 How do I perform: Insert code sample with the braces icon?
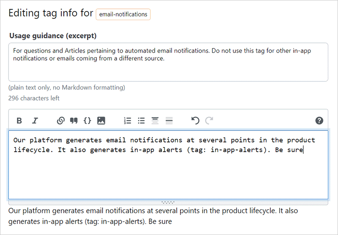[x=87, y=121]
